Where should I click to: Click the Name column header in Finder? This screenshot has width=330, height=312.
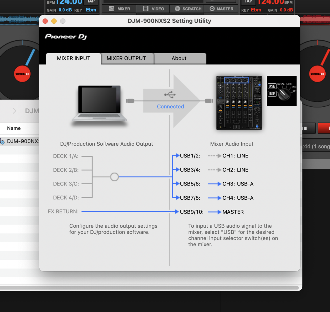tap(14, 128)
